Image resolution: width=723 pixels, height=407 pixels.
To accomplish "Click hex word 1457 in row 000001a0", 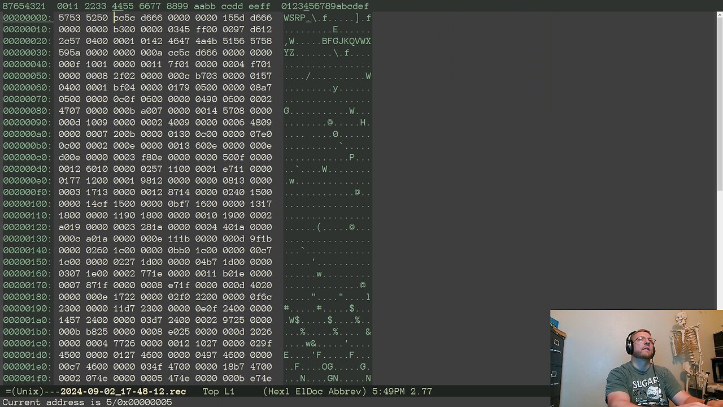I will click(69, 321).
